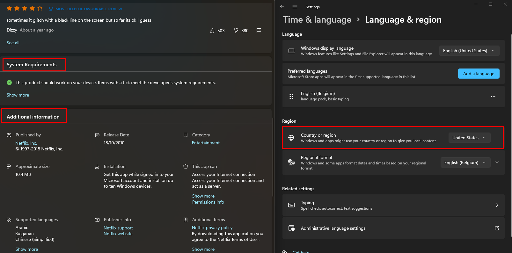Click the Approximate size icon
This screenshot has width=512, height=253.
pyautogui.click(x=9, y=167)
